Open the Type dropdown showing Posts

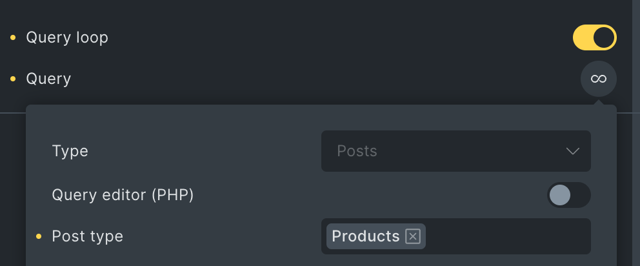(456, 151)
